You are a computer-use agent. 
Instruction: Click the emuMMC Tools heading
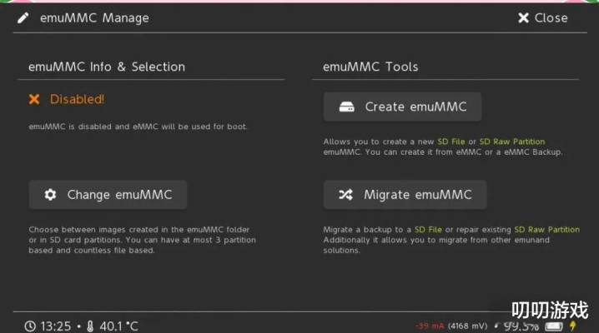tap(370, 67)
